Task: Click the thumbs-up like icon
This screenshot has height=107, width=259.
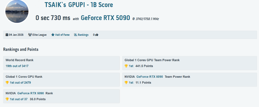Action: [x=97, y=35]
